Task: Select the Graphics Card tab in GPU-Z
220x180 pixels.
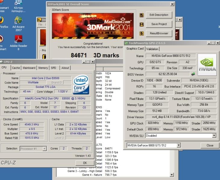Action: (x=135, y=49)
